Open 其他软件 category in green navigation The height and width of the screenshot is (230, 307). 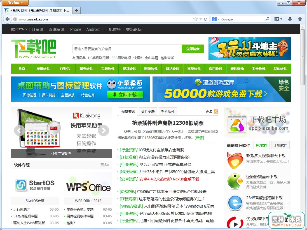click(x=280, y=69)
